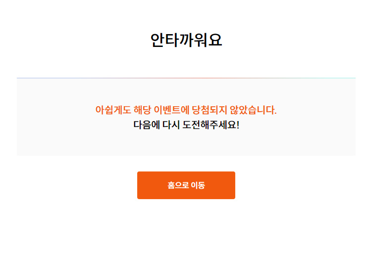The height and width of the screenshot is (253, 368).
Task: Click the 홈으로 이동 button
Action: 186,185
